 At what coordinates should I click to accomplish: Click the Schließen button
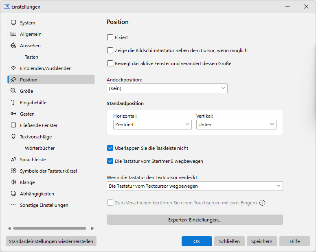[x=229, y=241]
